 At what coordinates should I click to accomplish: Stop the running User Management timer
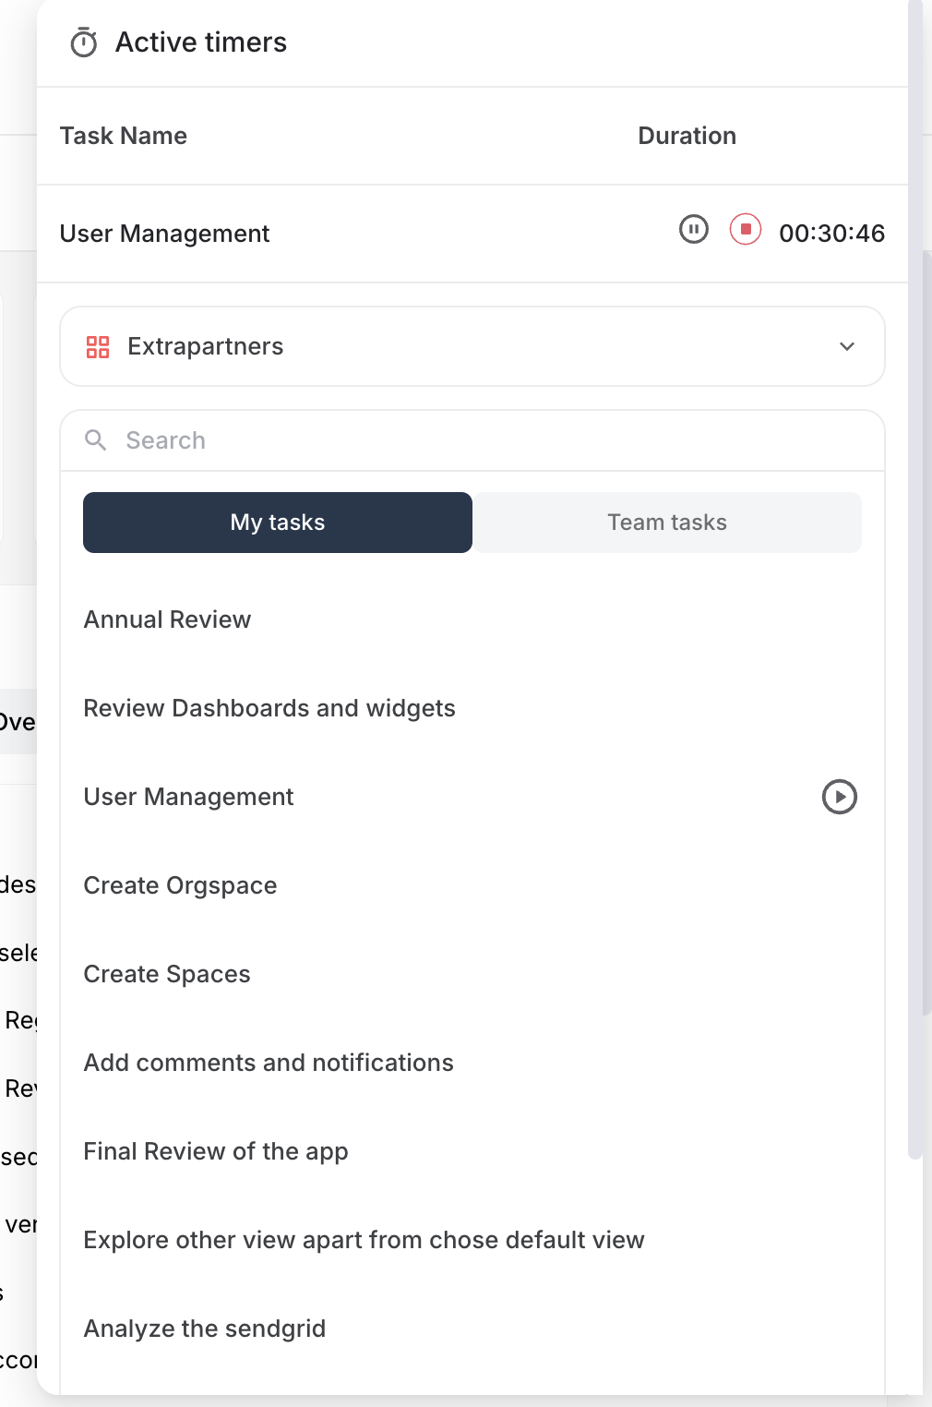point(746,229)
